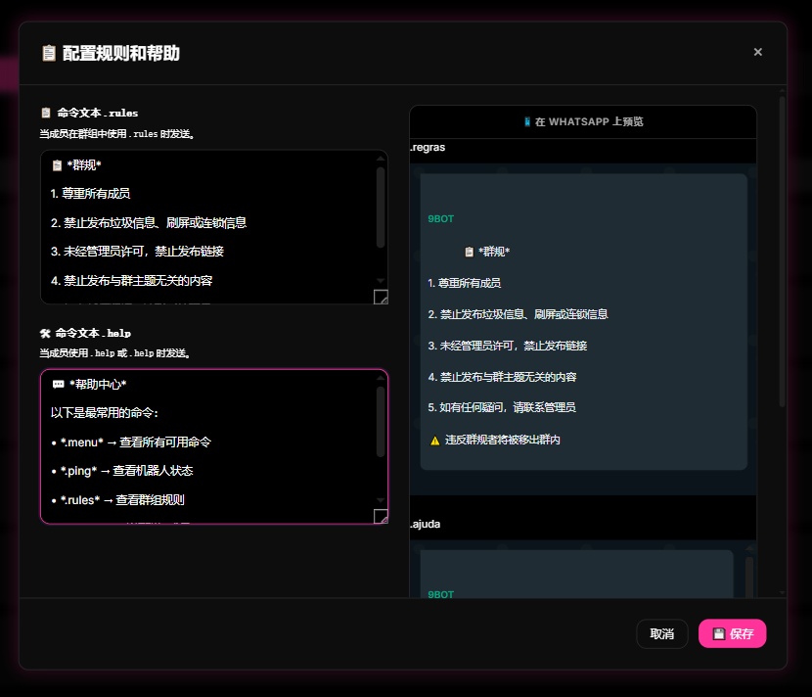
Task: Click the help textarea scroll-up arrow
Action: 381,378
